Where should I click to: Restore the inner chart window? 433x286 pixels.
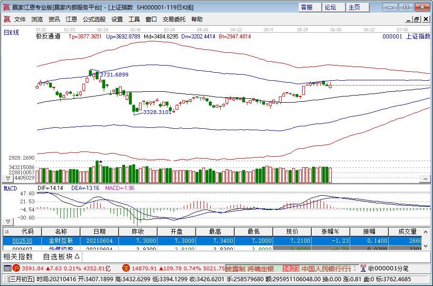[x=416, y=19]
